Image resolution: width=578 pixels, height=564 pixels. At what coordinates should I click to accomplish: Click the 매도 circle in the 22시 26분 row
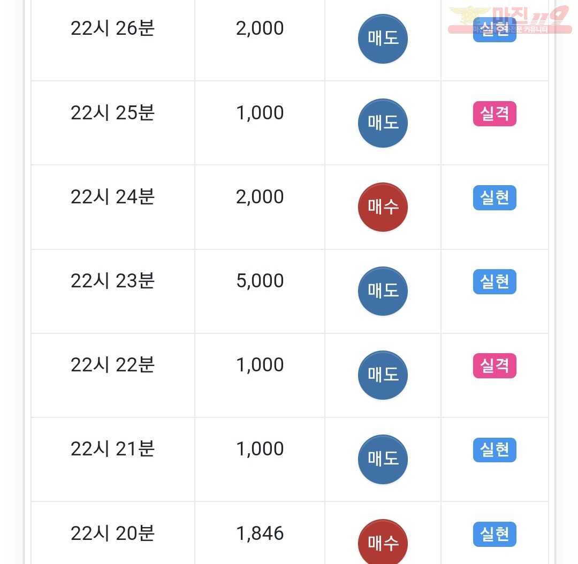tap(383, 39)
